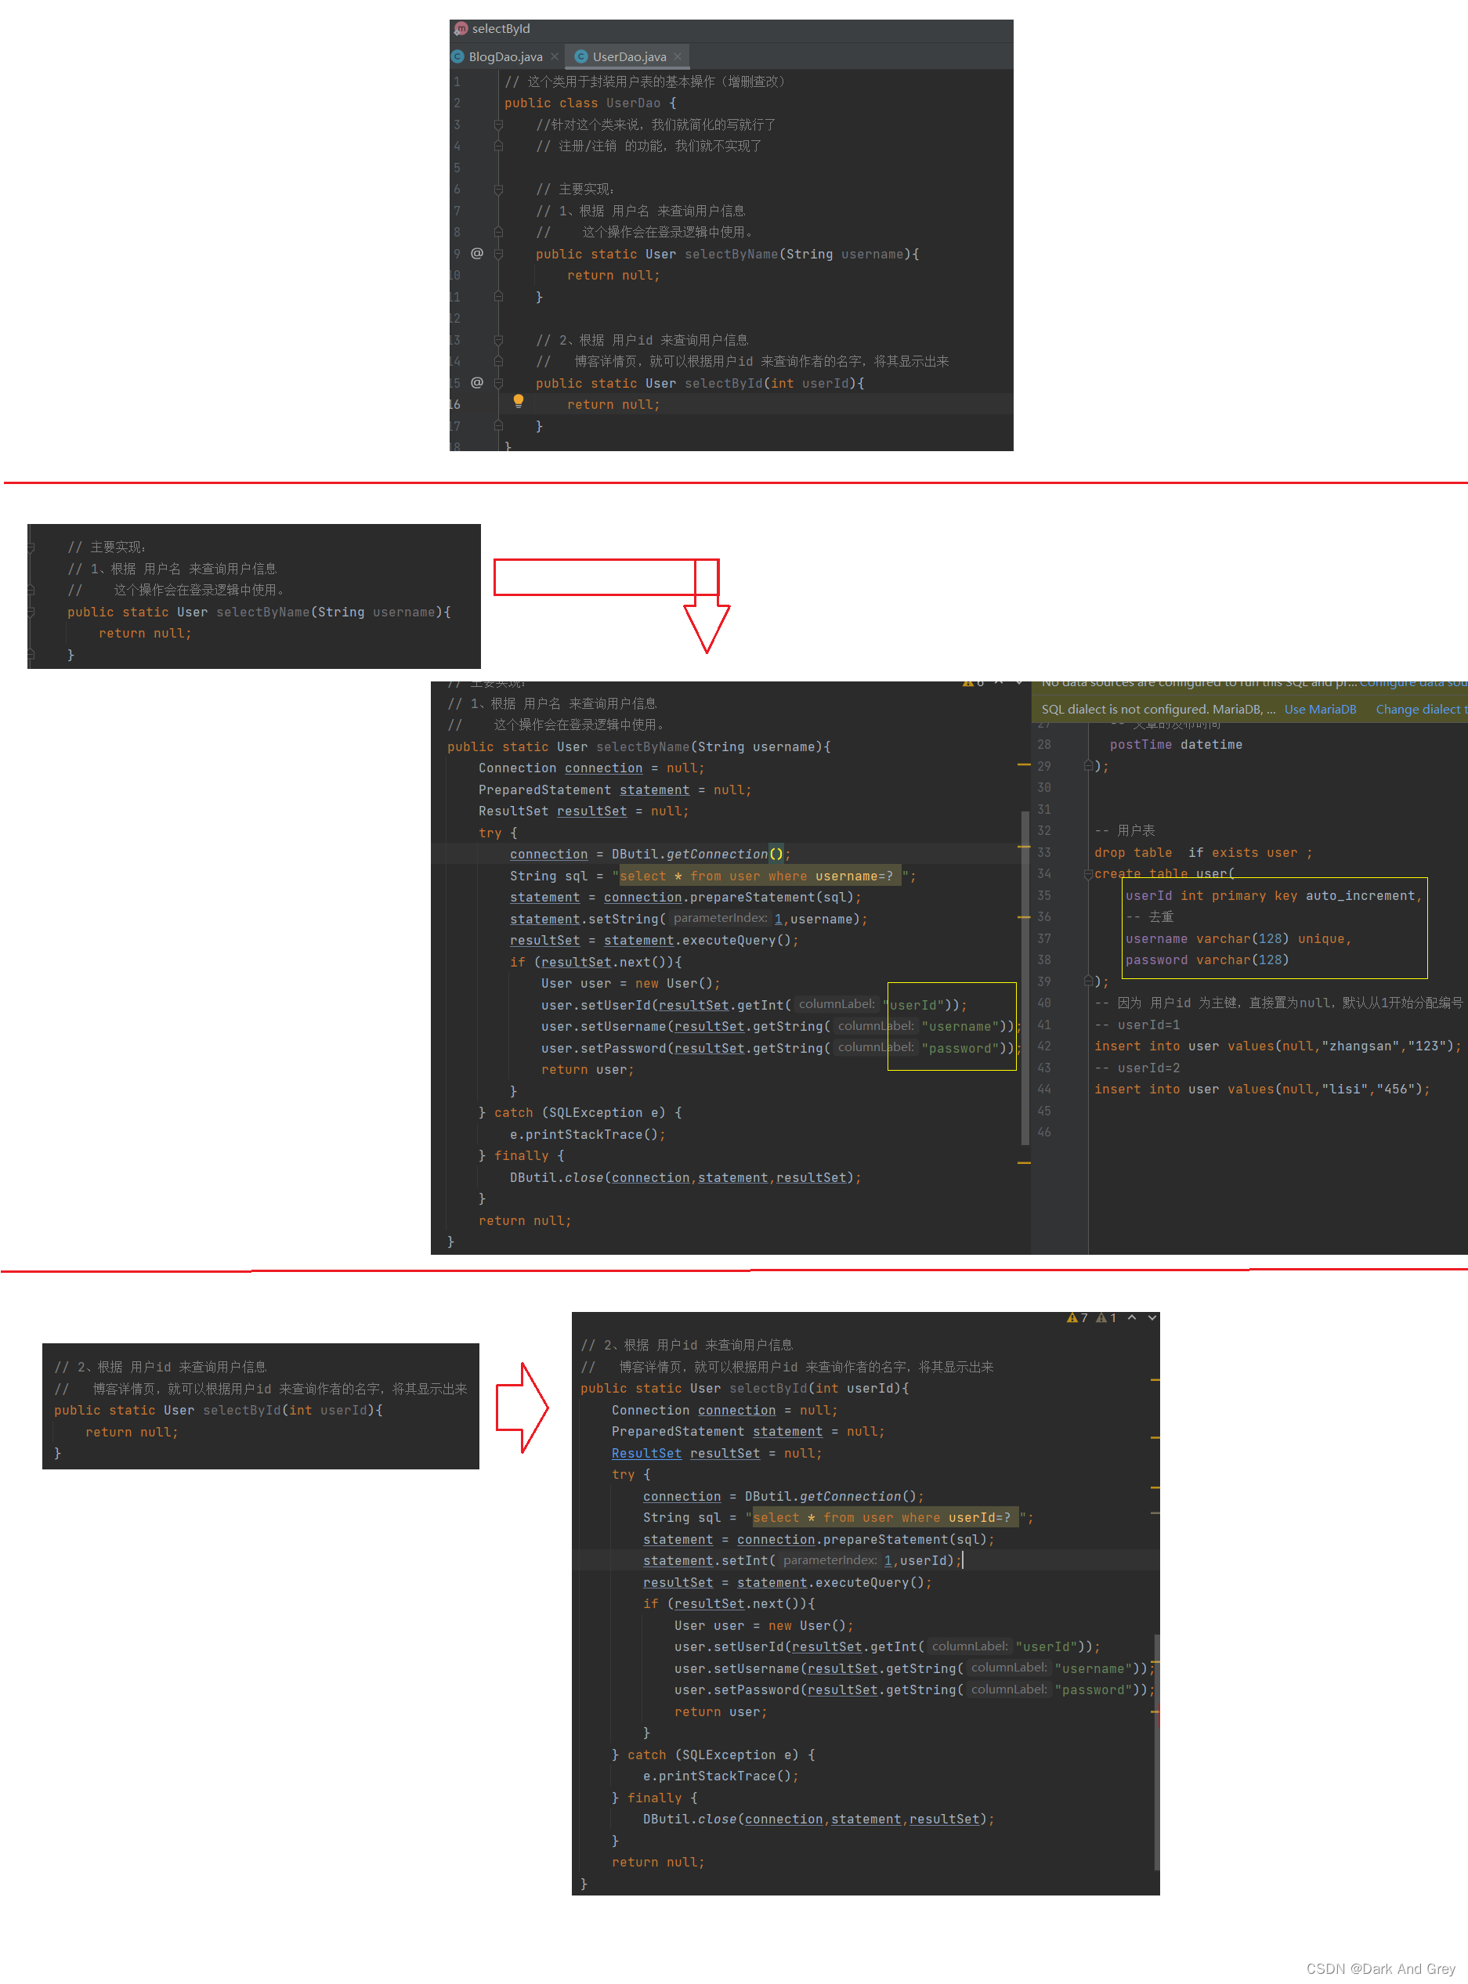Switch to the UserDao.java editor tab
This screenshot has width=1468, height=1984.
pyautogui.click(x=629, y=57)
